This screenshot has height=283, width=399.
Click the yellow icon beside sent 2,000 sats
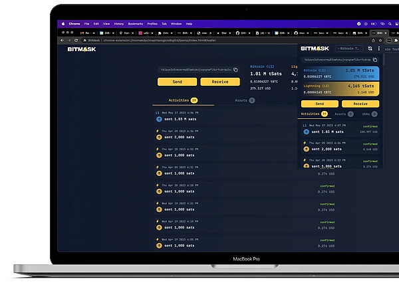coord(159,136)
